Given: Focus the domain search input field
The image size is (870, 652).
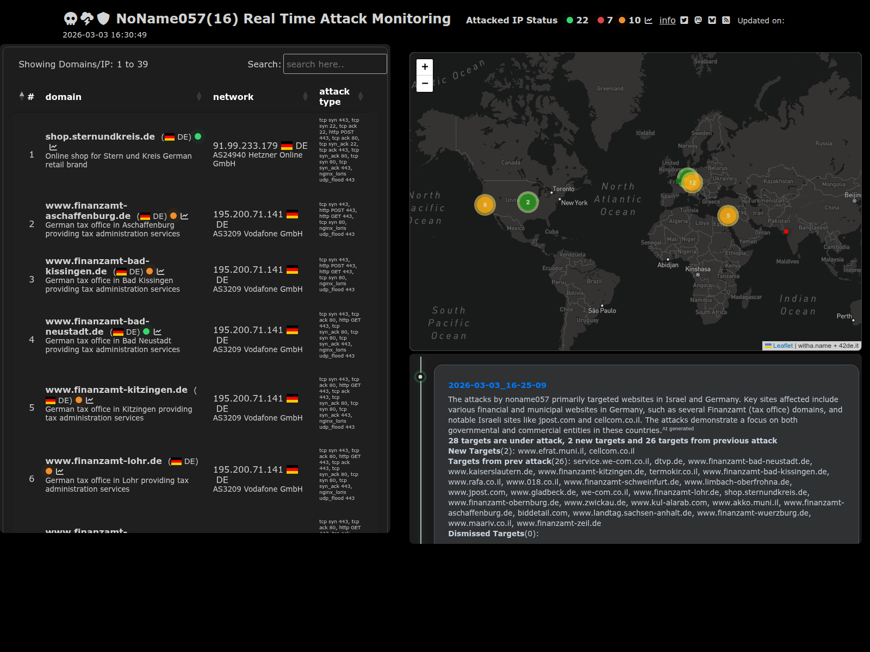Looking at the screenshot, I should pyautogui.click(x=335, y=64).
